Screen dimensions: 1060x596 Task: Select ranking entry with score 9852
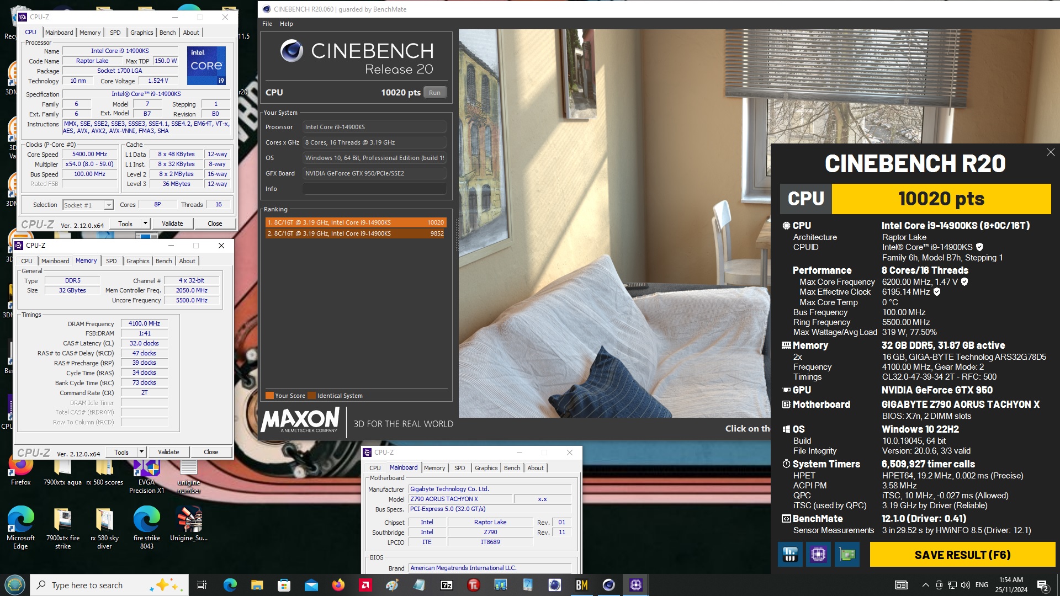point(356,233)
